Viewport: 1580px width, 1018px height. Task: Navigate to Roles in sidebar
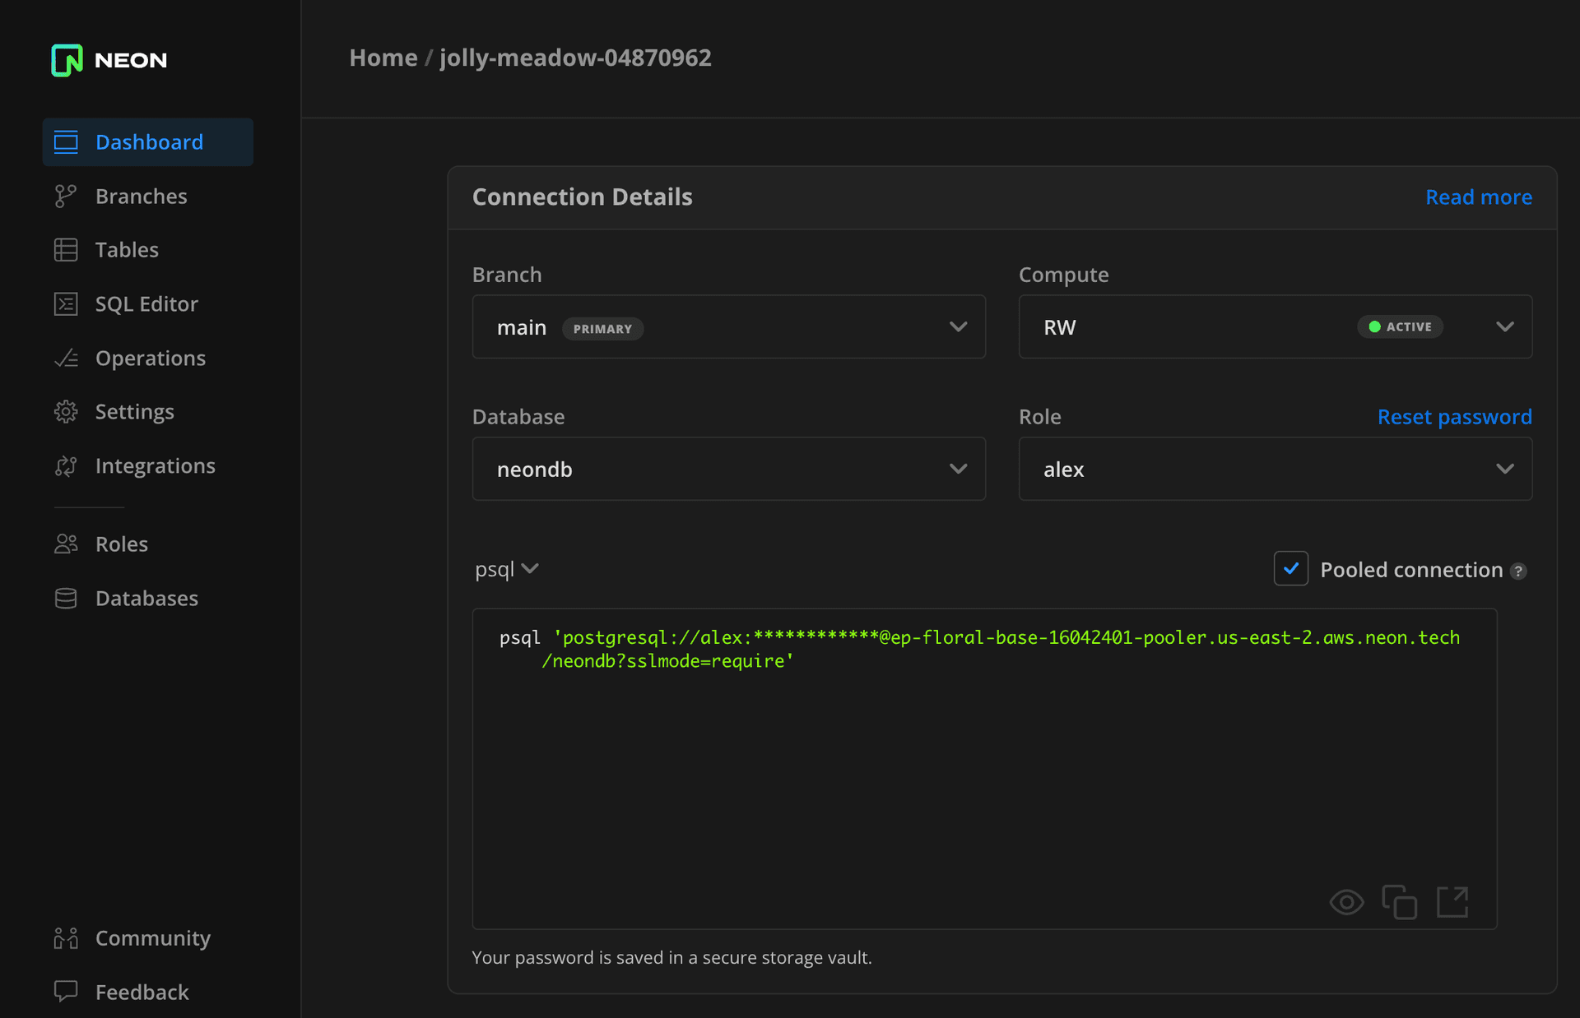point(122,543)
